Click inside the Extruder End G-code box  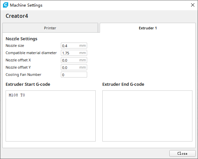147,116
